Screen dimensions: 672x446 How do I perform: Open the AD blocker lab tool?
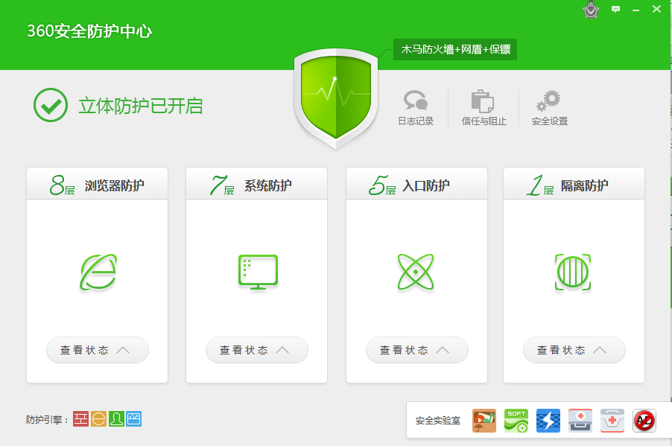click(644, 420)
